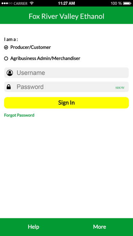Click the padlock icon in Password field

(x=9, y=87)
